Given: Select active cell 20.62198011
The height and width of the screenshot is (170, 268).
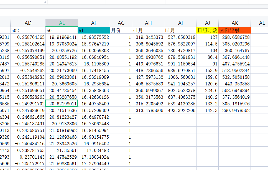Looking at the screenshot, I should (x=62, y=104).
